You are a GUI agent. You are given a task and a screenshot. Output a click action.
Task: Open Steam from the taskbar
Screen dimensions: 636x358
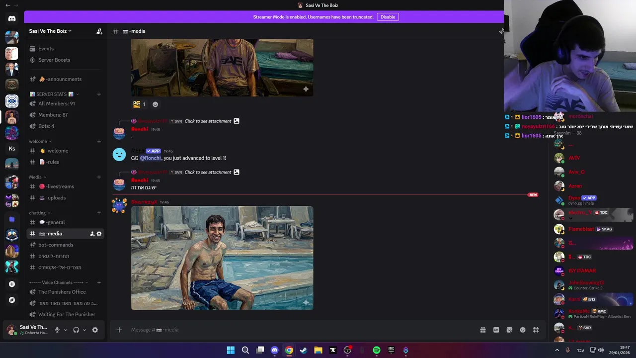coord(304,350)
